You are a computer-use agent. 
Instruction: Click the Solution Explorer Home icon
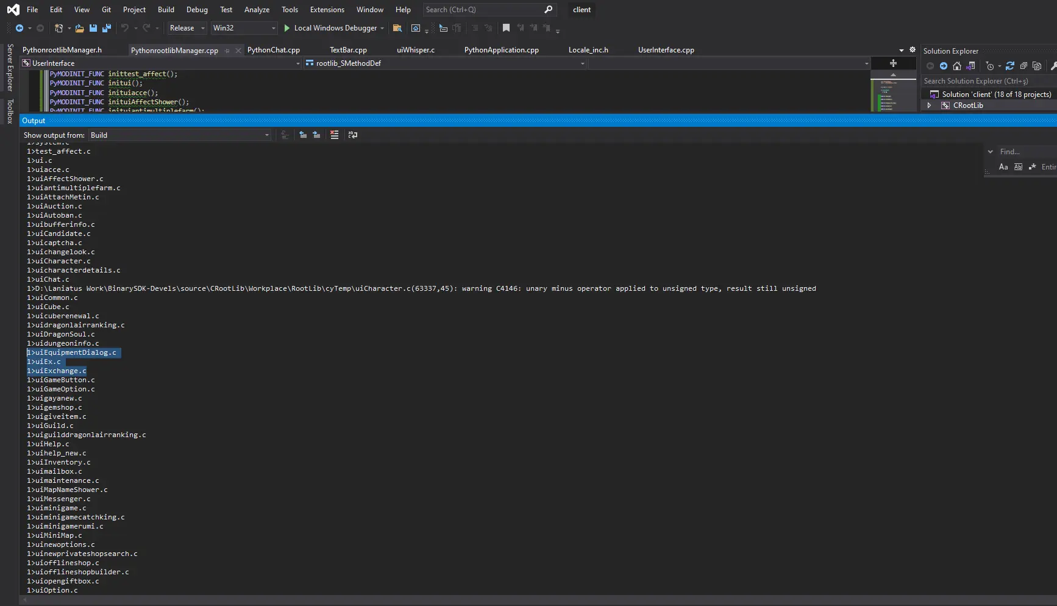(957, 66)
